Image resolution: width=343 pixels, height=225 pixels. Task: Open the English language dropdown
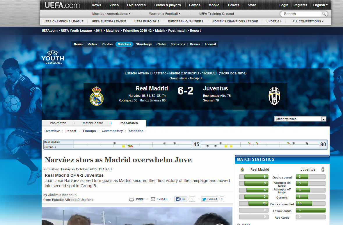coord(321,5)
